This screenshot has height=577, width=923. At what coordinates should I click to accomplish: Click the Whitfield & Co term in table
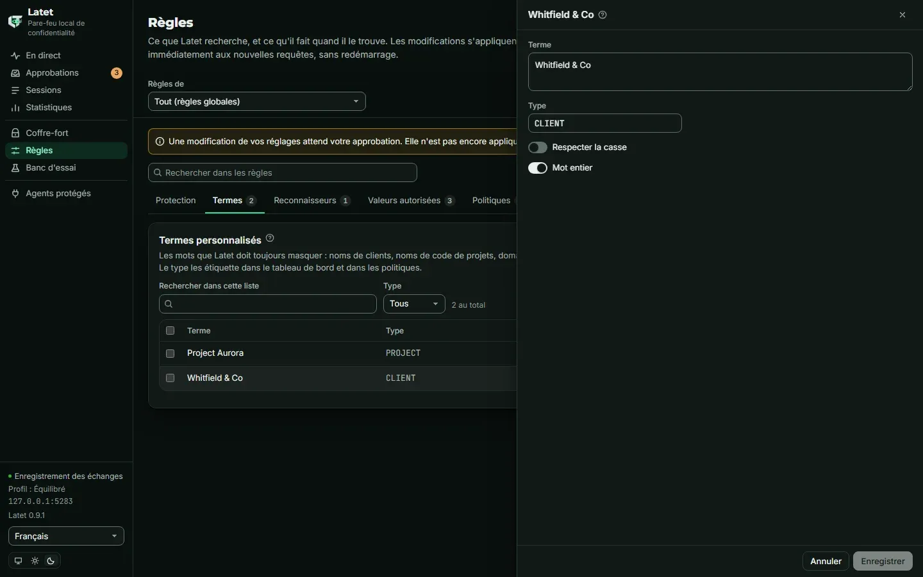click(215, 378)
